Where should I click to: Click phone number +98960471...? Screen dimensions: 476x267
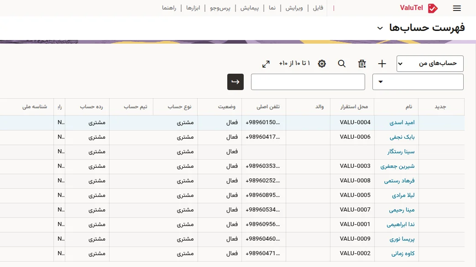point(263,253)
